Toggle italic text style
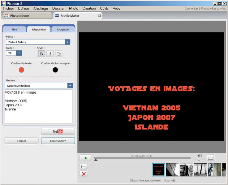The width and height of the screenshot is (228, 185). tap(50, 54)
